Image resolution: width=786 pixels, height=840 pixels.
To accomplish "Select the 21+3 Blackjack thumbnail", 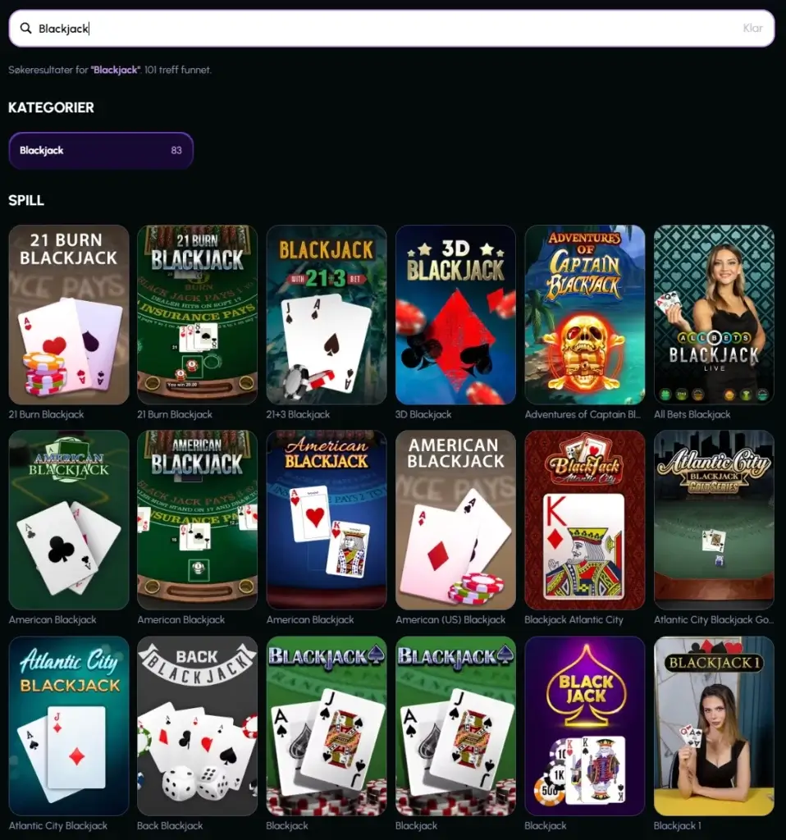I will click(x=327, y=314).
